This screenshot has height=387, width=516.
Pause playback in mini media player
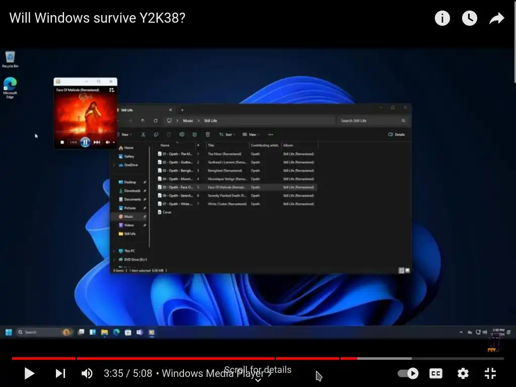[85, 142]
